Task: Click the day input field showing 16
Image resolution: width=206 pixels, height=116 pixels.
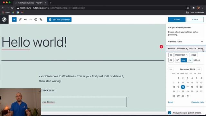Action: [171, 55]
